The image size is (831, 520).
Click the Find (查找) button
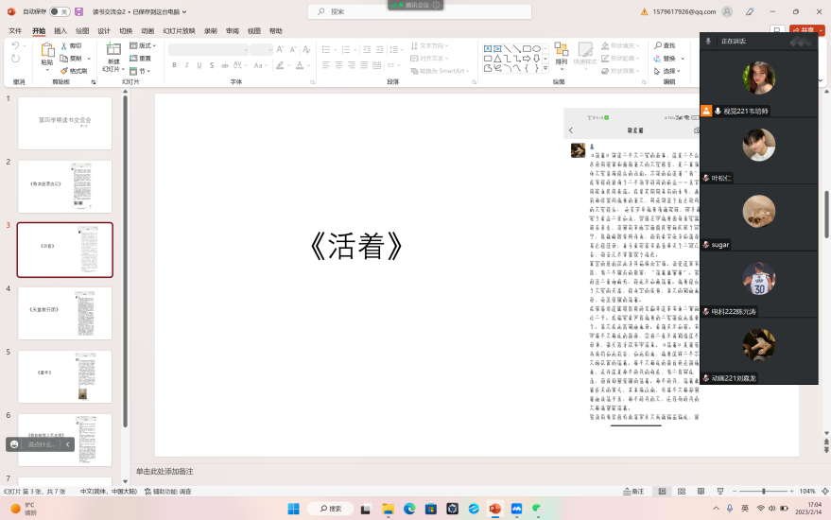point(667,45)
